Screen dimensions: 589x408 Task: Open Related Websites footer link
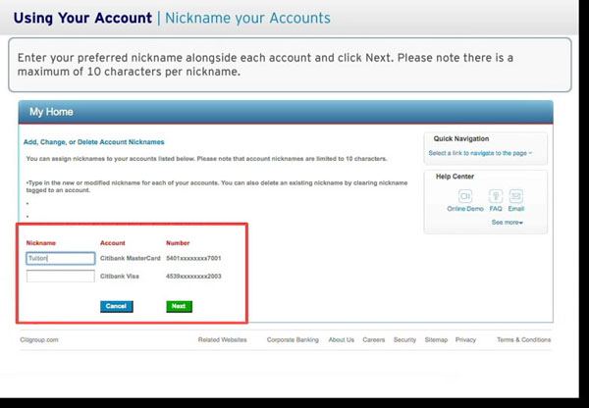pyautogui.click(x=223, y=339)
